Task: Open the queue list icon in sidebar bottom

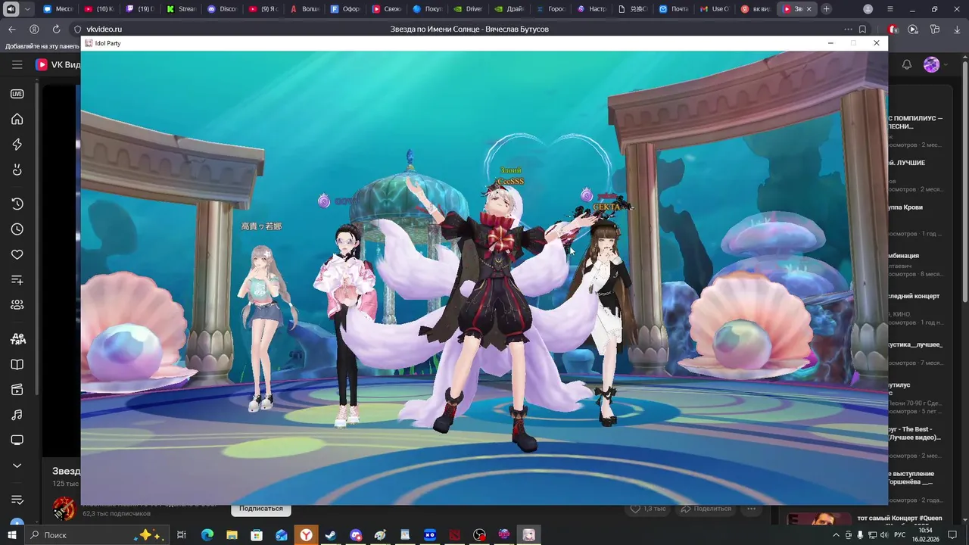Action: click(17, 500)
